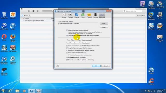The height and width of the screenshot is (93, 166).
Task: Open the iTunes Store button
Action: (x=141, y=16)
